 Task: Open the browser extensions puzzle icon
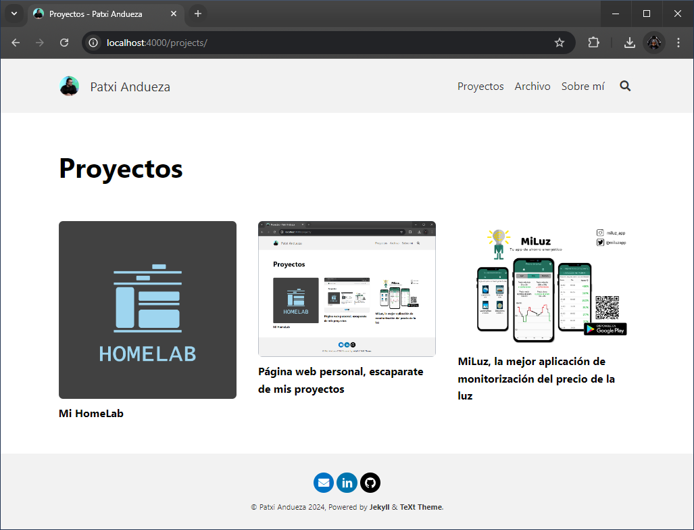[593, 43]
